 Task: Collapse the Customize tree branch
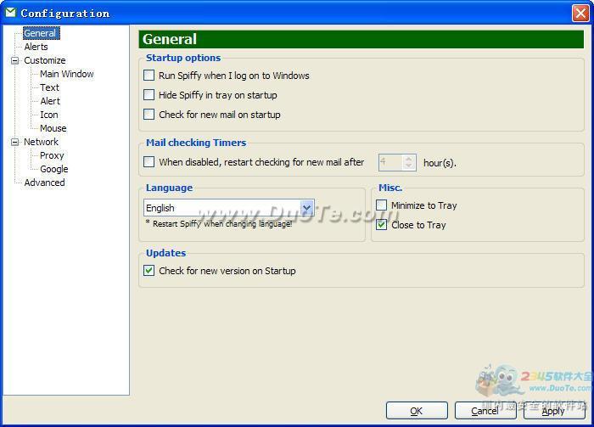(x=14, y=60)
